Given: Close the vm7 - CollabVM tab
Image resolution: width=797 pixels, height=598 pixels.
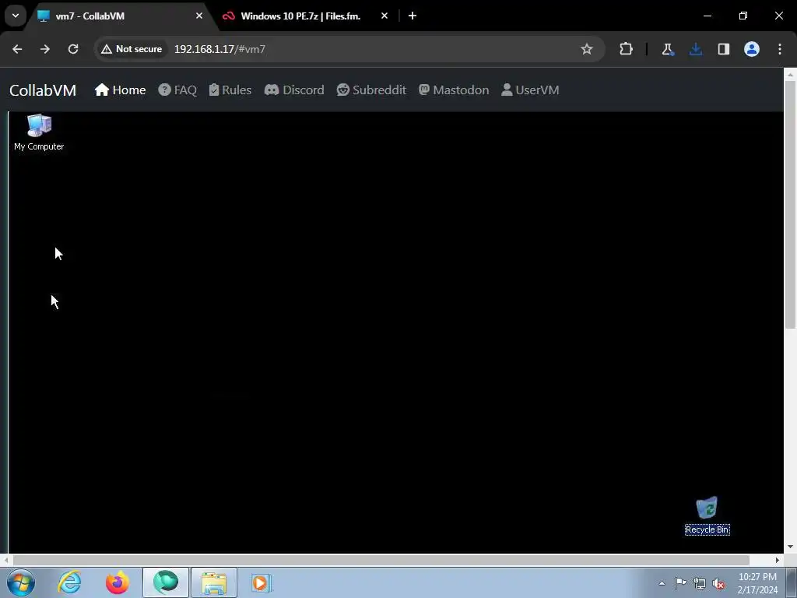Looking at the screenshot, I should pos(199,16).
